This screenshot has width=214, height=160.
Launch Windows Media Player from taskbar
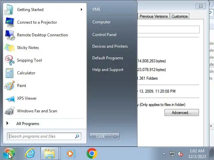coord(71,153)
